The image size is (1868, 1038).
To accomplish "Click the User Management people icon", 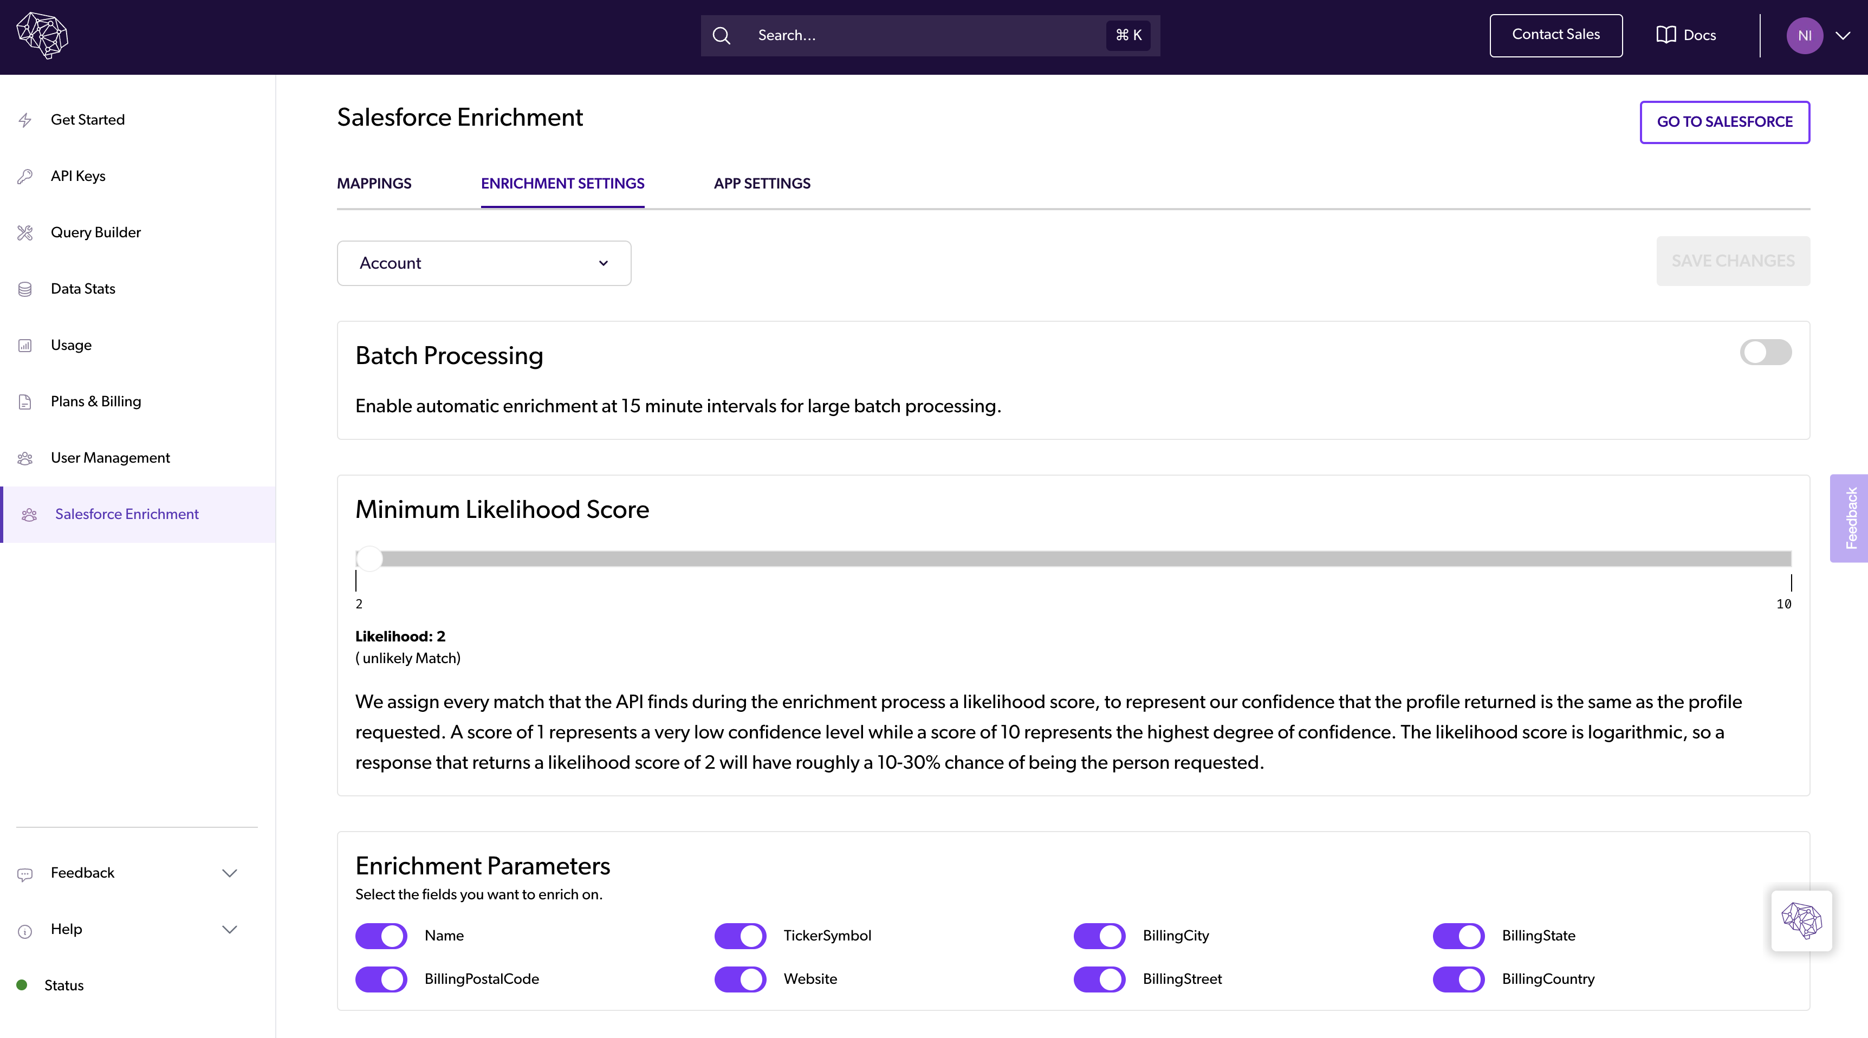I will click(25, 458).
